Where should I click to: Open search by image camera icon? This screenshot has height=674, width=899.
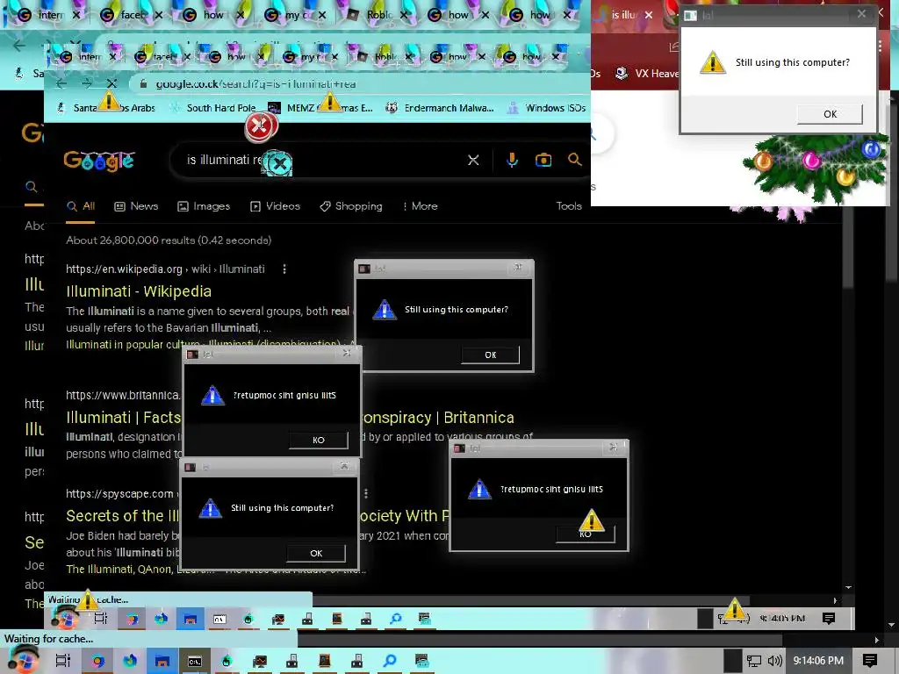[x=543, y=160]
